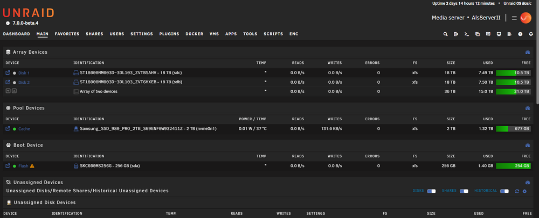539x218 pixels.
Task: Open the SHARES tab
Action: coord(94,34)
